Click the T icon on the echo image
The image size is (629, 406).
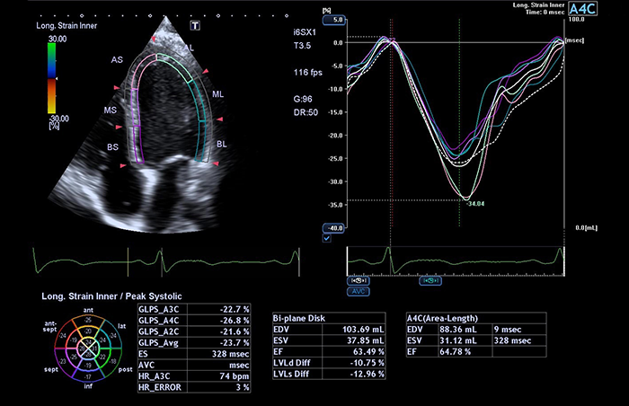[x=195, y=26]
